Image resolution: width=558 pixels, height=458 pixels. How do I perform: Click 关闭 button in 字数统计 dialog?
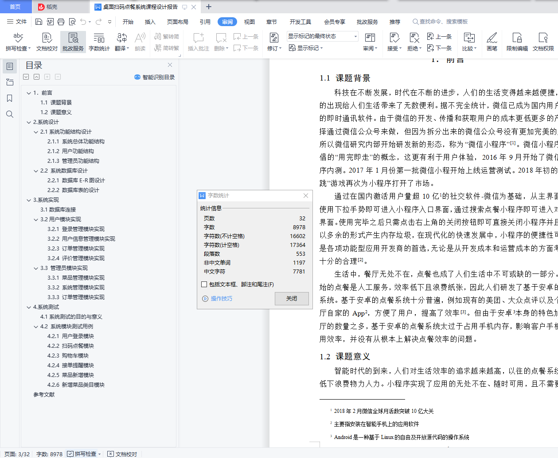292,299
